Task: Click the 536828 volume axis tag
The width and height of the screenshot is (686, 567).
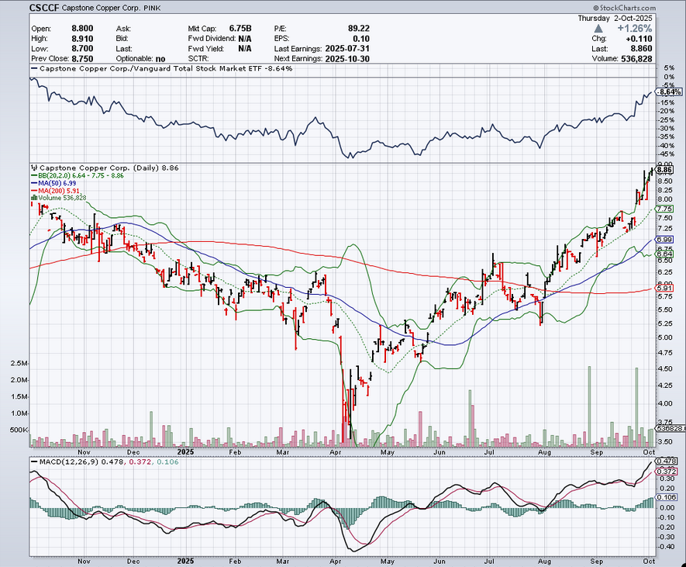Action: pos(668,427)
